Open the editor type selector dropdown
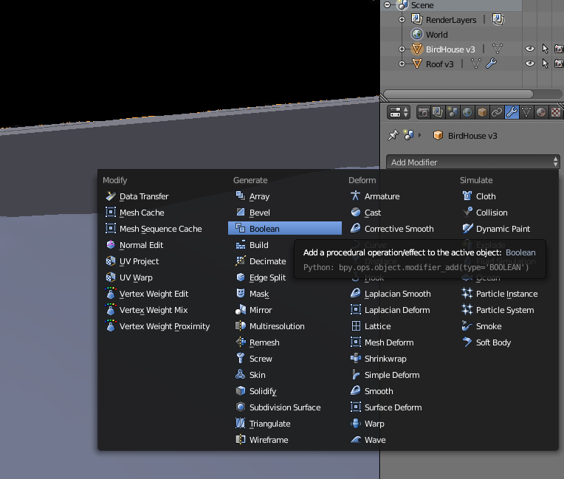The image size is (564, 479). point(399,112)
